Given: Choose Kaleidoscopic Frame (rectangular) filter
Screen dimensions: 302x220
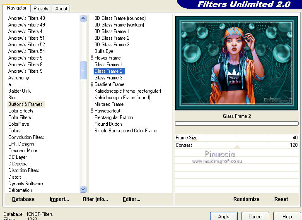Looking at the screenshot, I should tap(128, 91).
